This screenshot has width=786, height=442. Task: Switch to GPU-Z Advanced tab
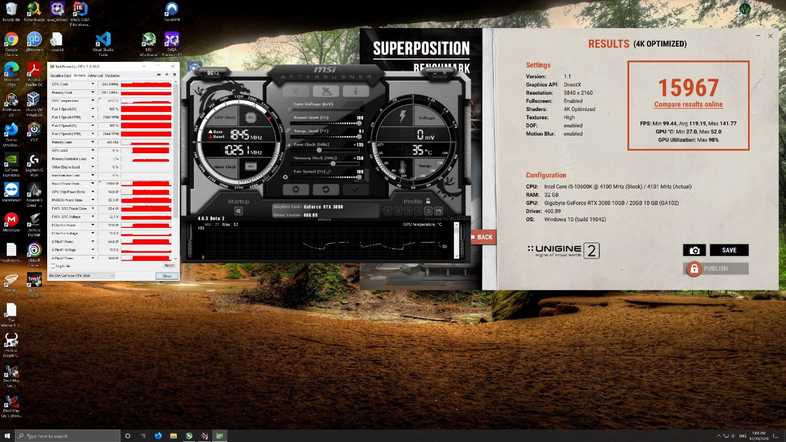95,76
